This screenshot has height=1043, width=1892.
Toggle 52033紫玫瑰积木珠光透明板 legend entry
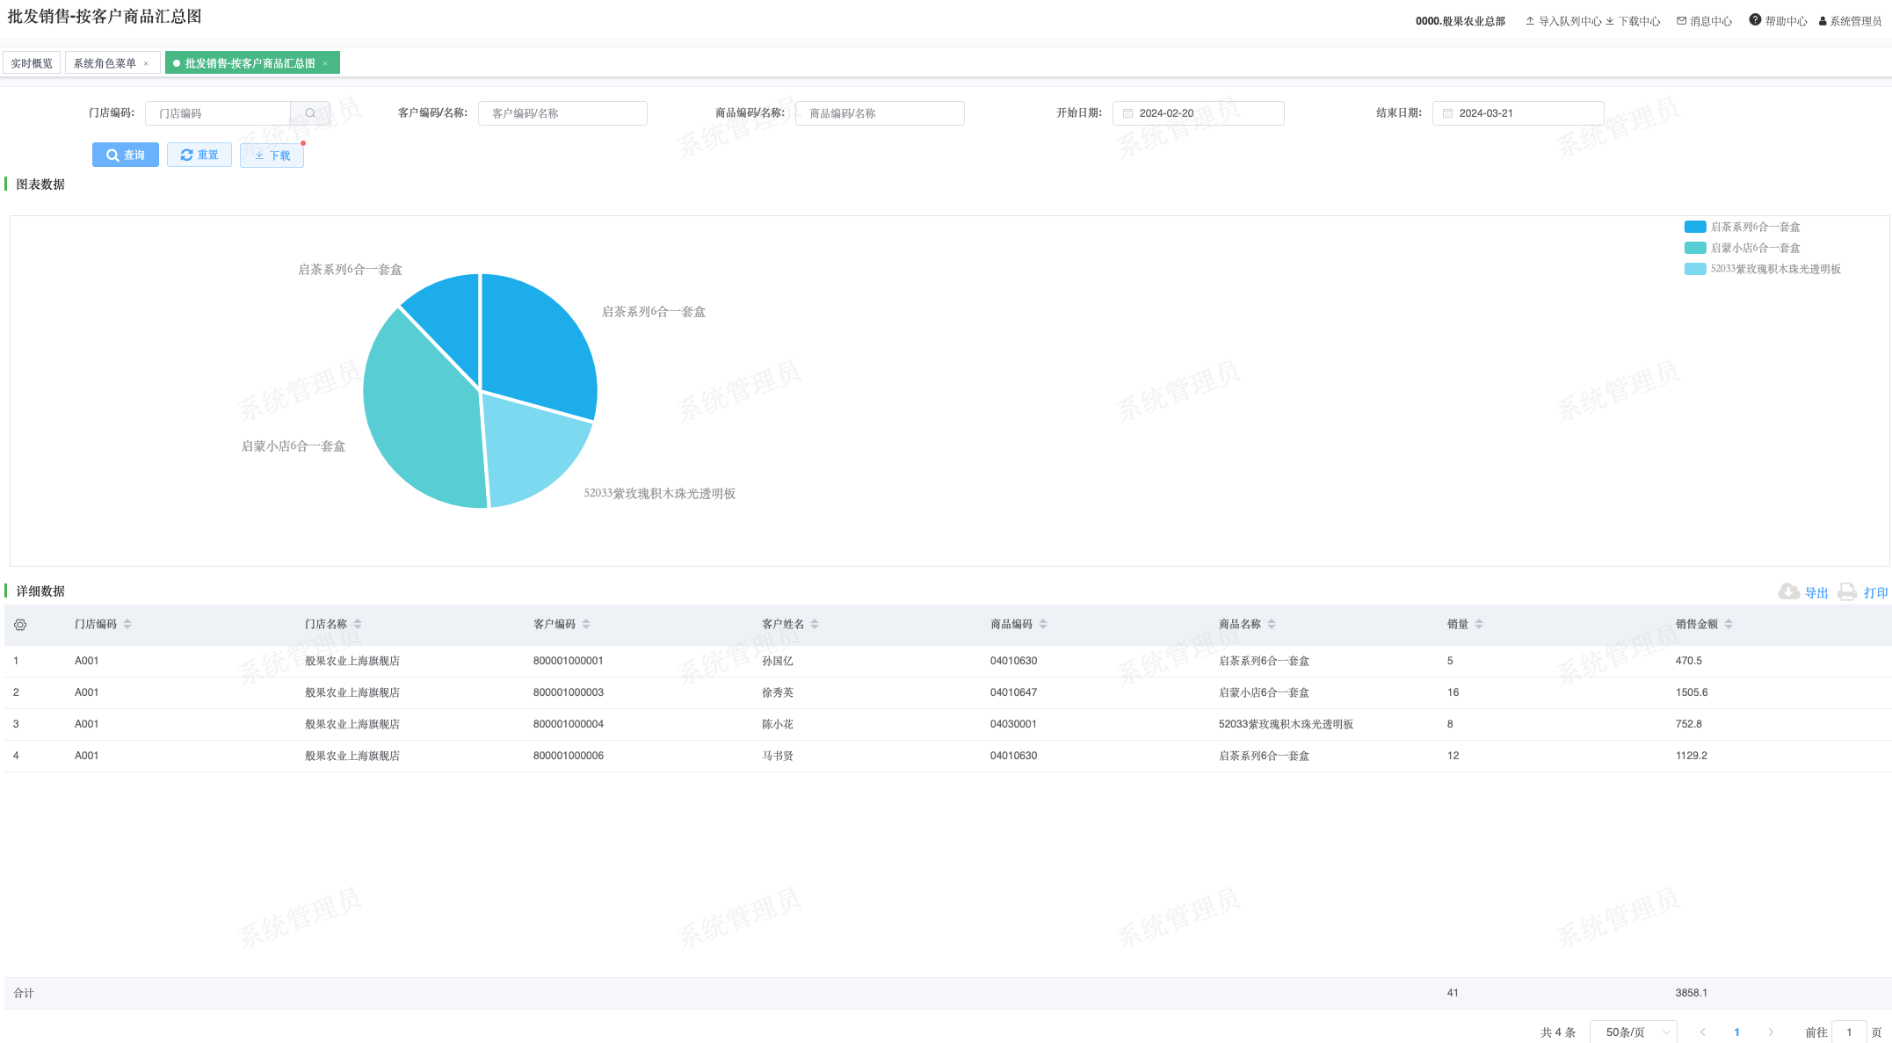click(1695, 269)
